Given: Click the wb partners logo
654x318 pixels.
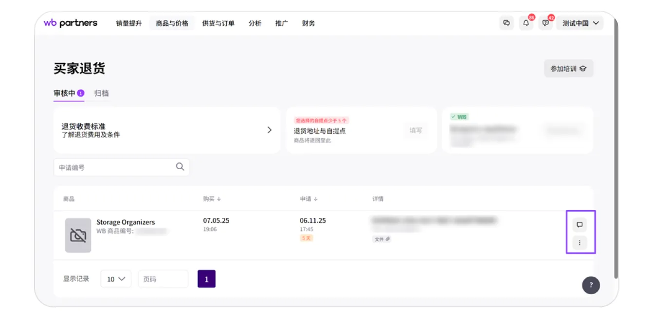Looking at the screenshot, I should point(71,23).
